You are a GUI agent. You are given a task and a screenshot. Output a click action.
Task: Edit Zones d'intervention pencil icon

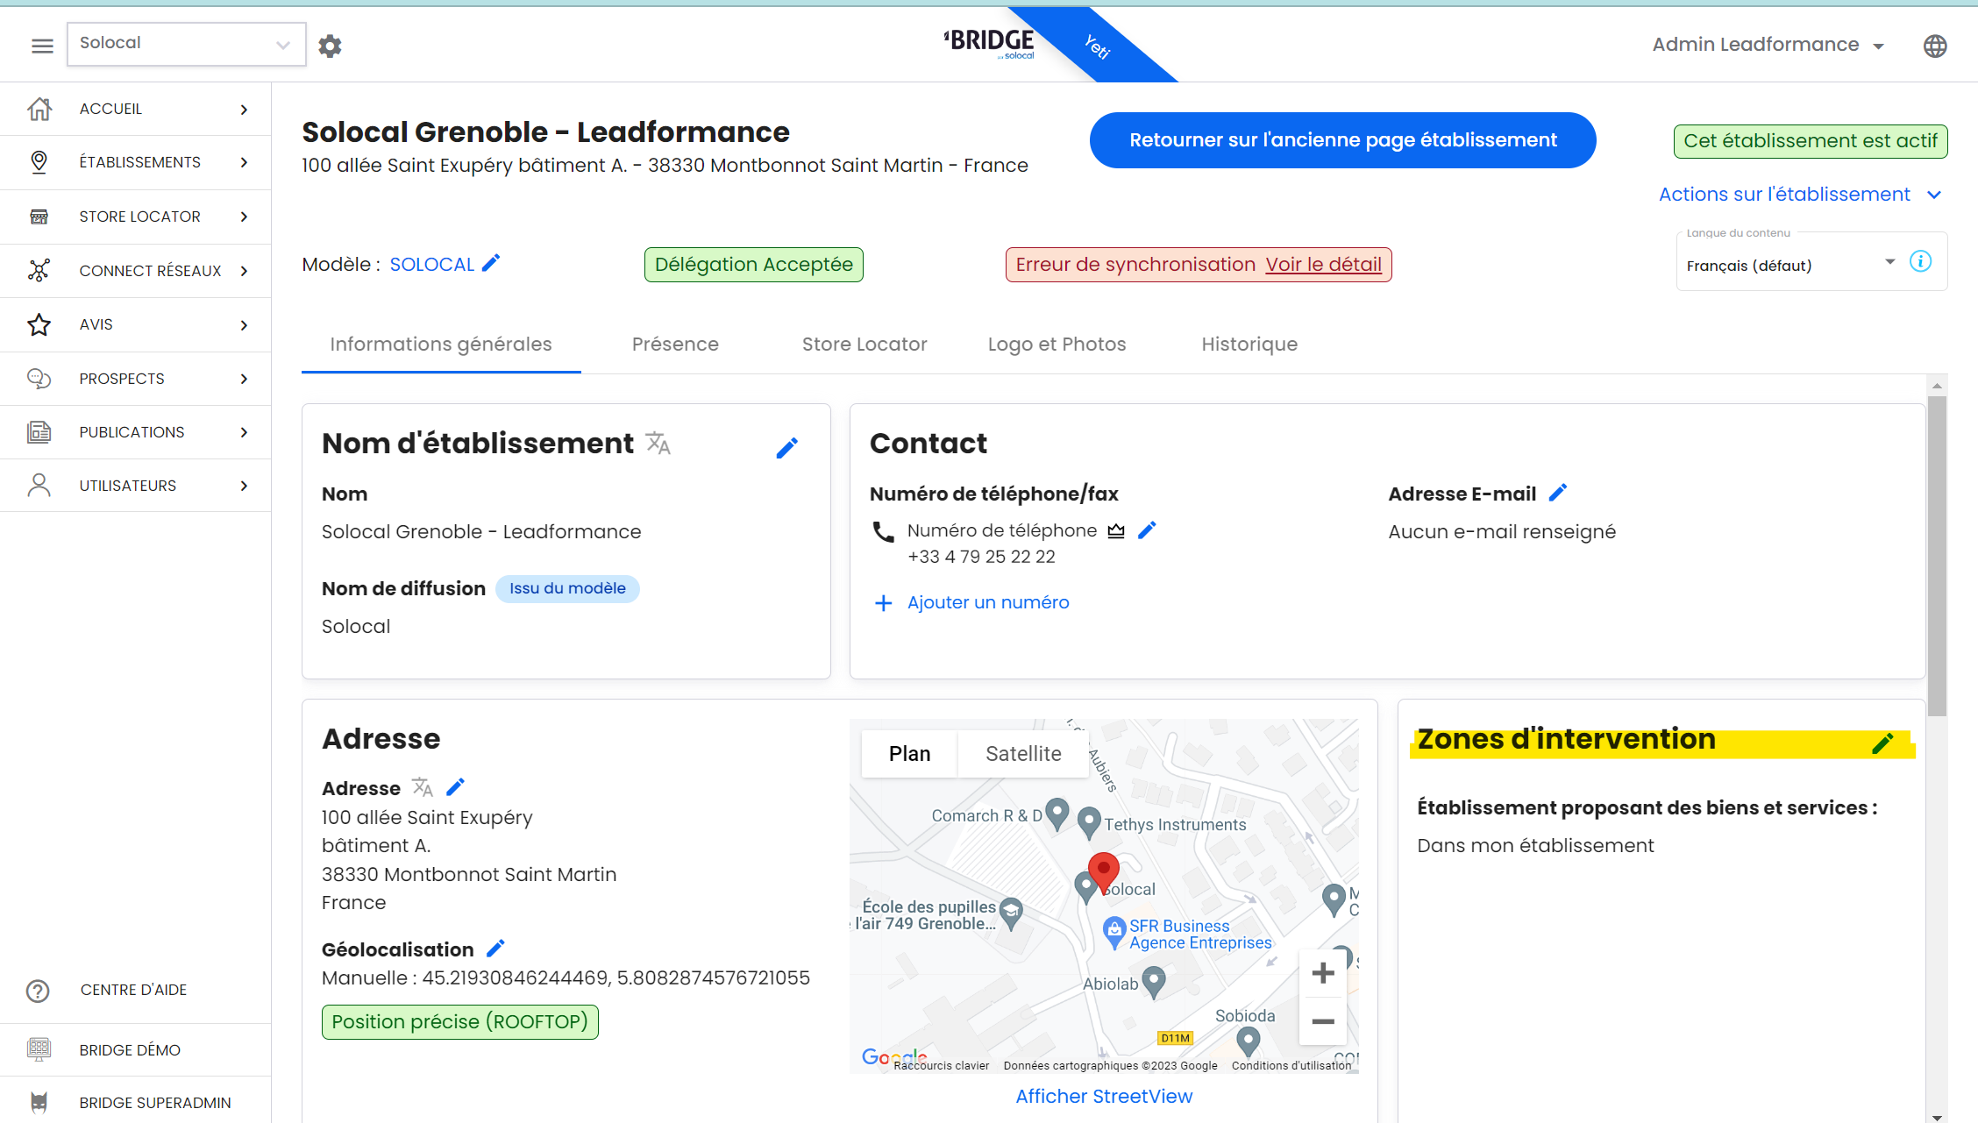pyautogui.click(x=1882, y=743)
